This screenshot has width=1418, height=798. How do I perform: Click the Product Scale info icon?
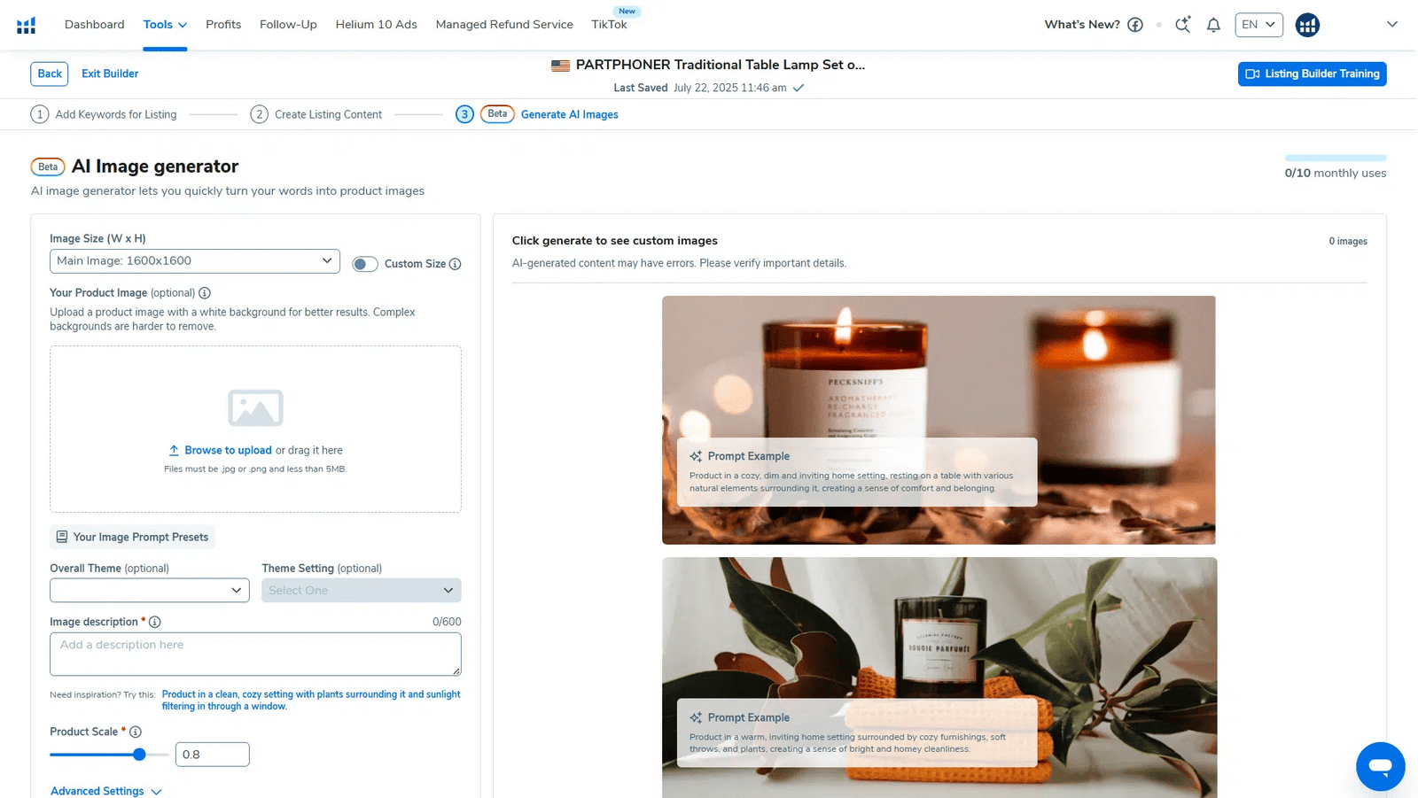pos(136,732)
